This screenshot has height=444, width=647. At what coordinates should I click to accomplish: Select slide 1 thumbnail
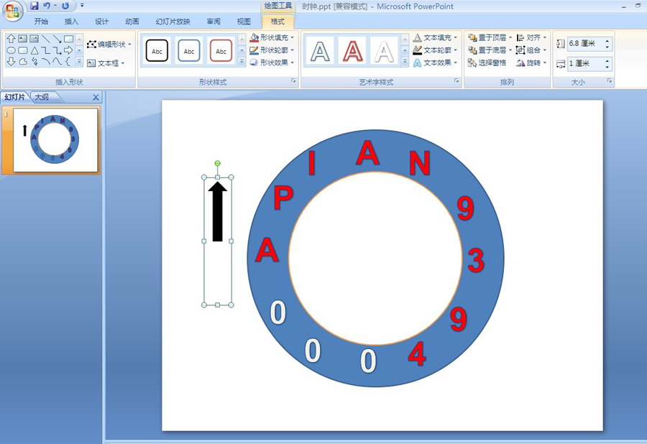coord(55,140)
